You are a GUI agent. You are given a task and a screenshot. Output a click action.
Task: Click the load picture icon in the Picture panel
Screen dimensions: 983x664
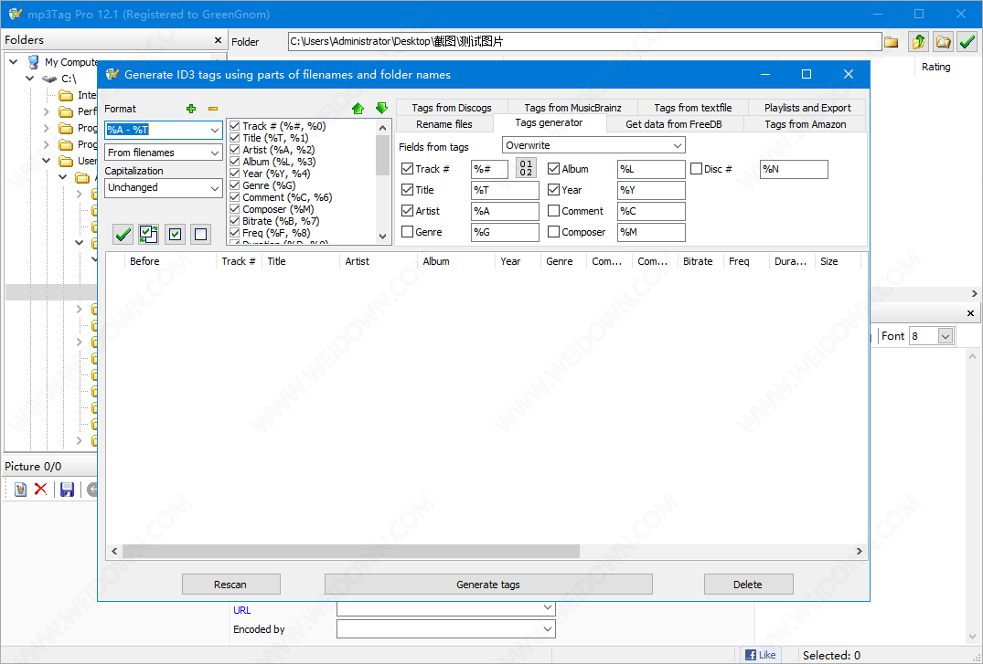(20, 490)
